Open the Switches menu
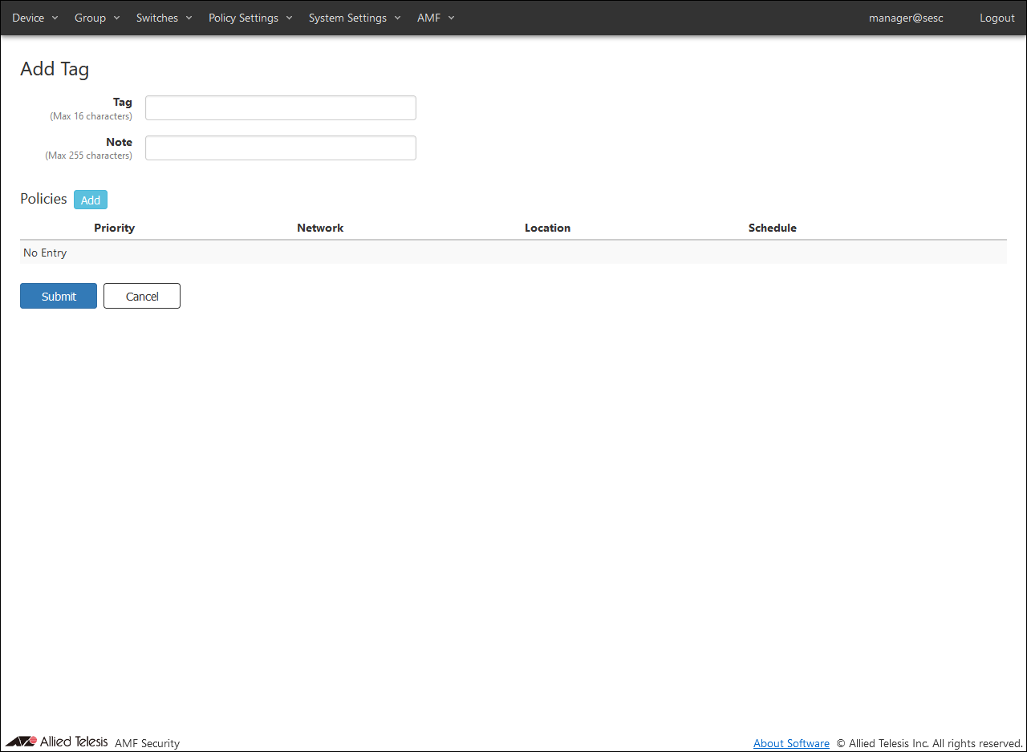 pos(164,18)
